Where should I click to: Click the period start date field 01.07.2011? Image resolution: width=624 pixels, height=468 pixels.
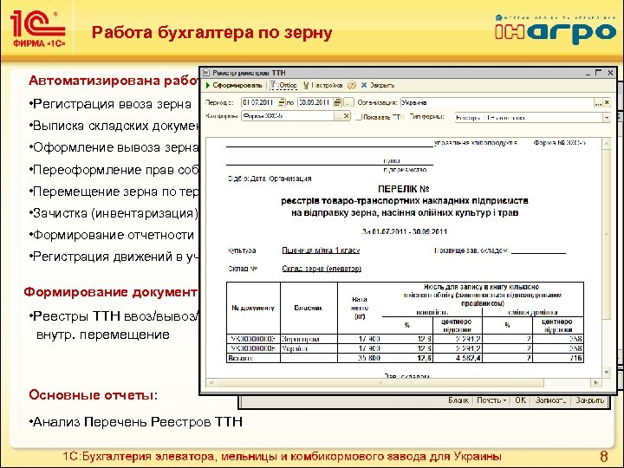(x=259, y=102)
